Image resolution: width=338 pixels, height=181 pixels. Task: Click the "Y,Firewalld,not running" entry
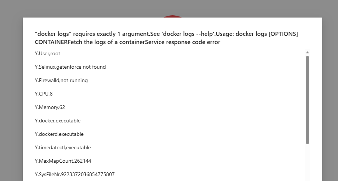[61, 80]
